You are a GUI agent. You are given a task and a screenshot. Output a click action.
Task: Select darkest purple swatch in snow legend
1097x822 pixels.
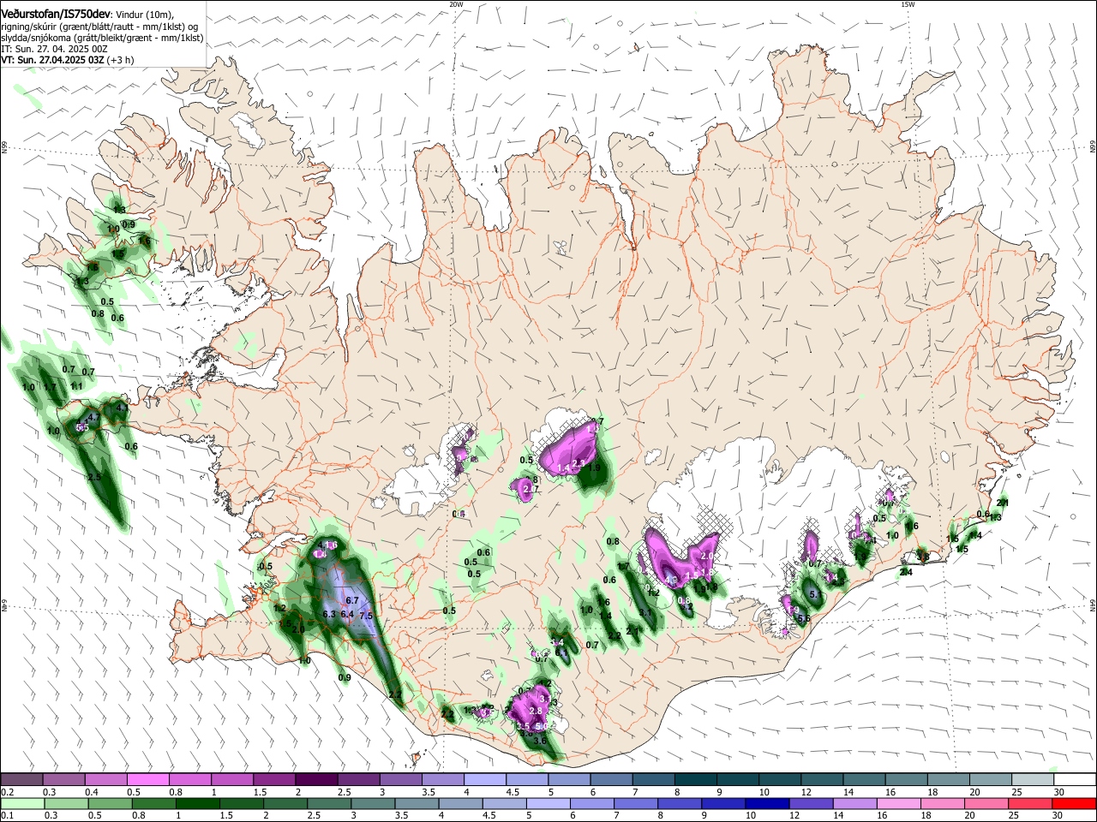pyautogui.click(x=316, y=780)
